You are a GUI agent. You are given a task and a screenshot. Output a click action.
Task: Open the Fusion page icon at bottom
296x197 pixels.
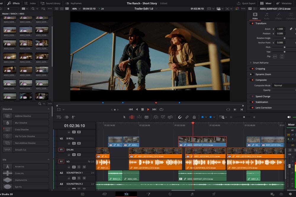(148, 194)
